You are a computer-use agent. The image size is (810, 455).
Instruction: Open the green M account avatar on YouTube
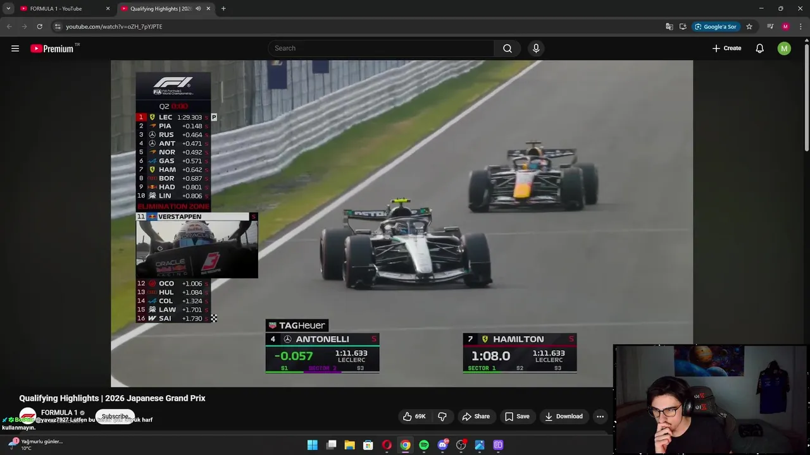pos(784,48)
